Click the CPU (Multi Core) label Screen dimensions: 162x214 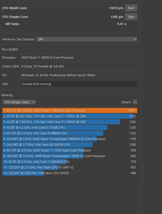coord(14,8)
